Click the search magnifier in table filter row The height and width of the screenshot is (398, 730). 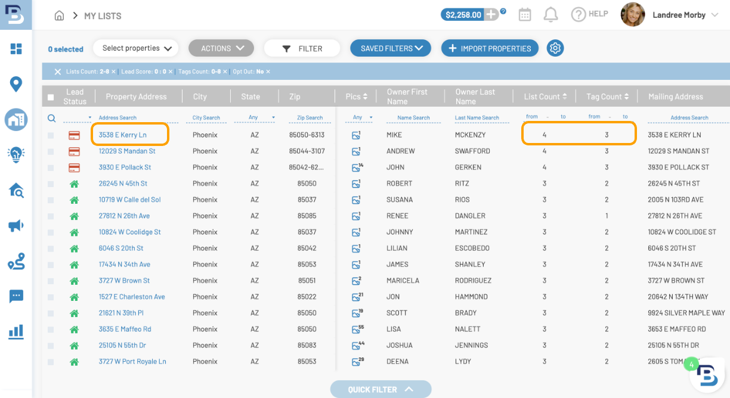pyautogui.click(x=51, y=118)
